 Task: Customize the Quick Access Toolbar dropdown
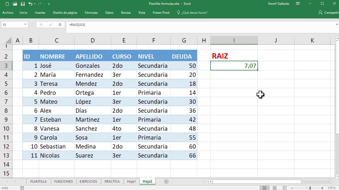click(x=49, y=4)
